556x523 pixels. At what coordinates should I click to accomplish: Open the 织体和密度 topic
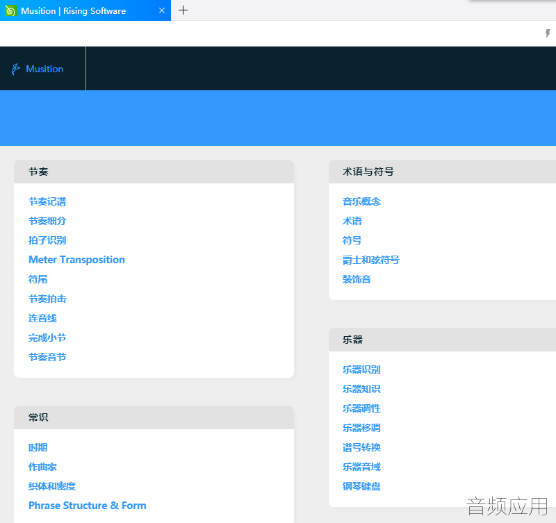(x=52, y=486)
